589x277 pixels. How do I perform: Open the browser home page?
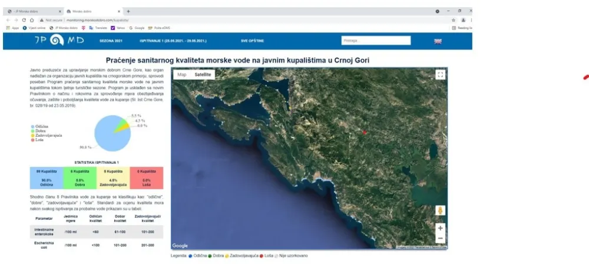click(32, 20)
